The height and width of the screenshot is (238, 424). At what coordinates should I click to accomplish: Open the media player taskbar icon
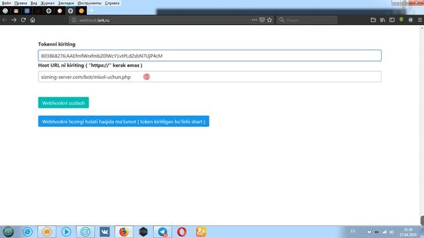click(66, 232)
